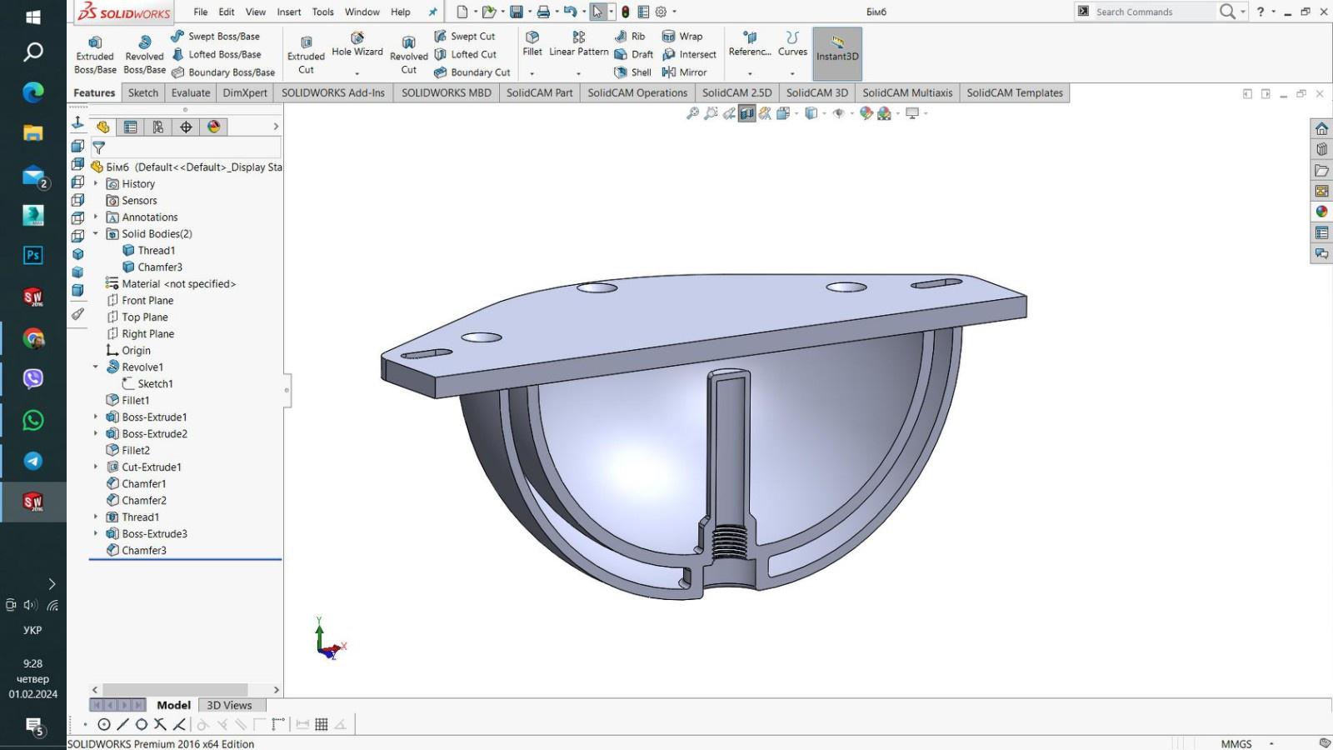Open the Curves tool
The image size is (1333, 750).
coord(792,45)
